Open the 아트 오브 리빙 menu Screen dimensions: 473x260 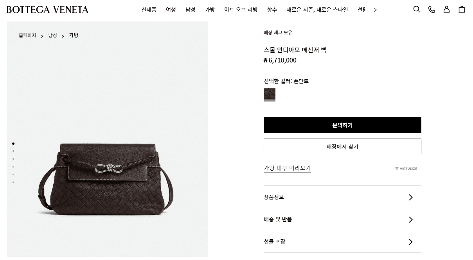pyautogui.click(x=241, y=10)
